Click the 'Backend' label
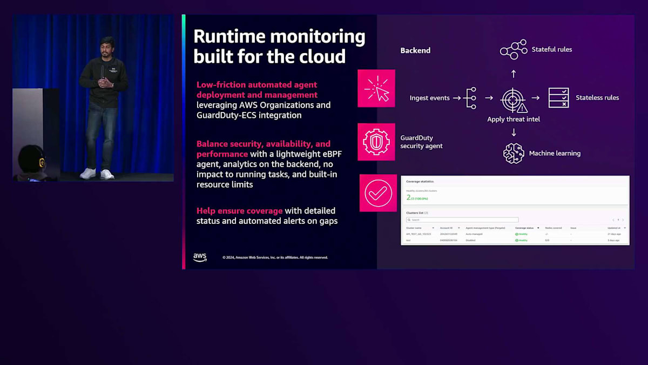 415,50
